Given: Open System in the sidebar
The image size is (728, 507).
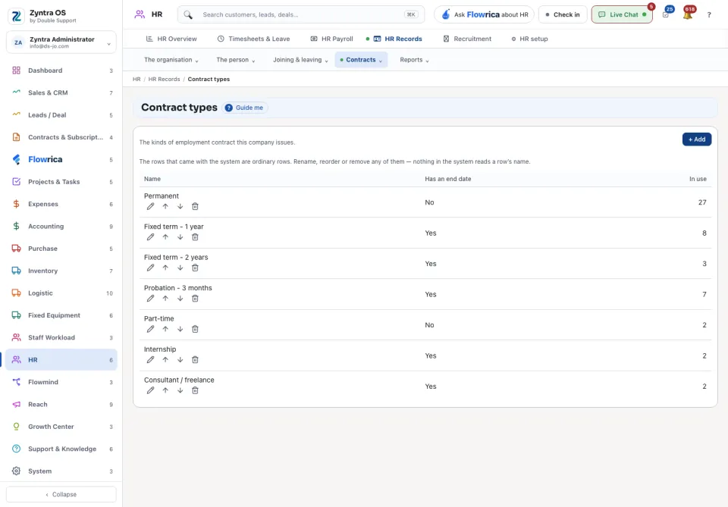Looking at the screenshot, I should coord(61,471).
